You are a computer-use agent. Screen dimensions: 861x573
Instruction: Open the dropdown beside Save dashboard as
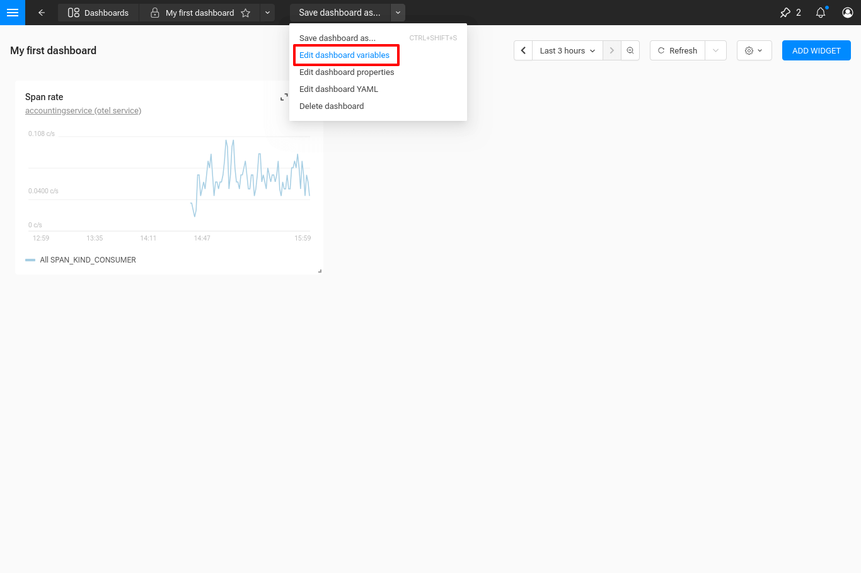pos(398,12)
